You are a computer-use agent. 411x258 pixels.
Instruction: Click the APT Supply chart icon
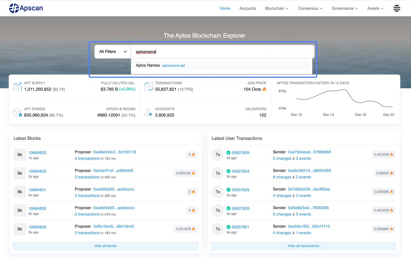[17, 86]
